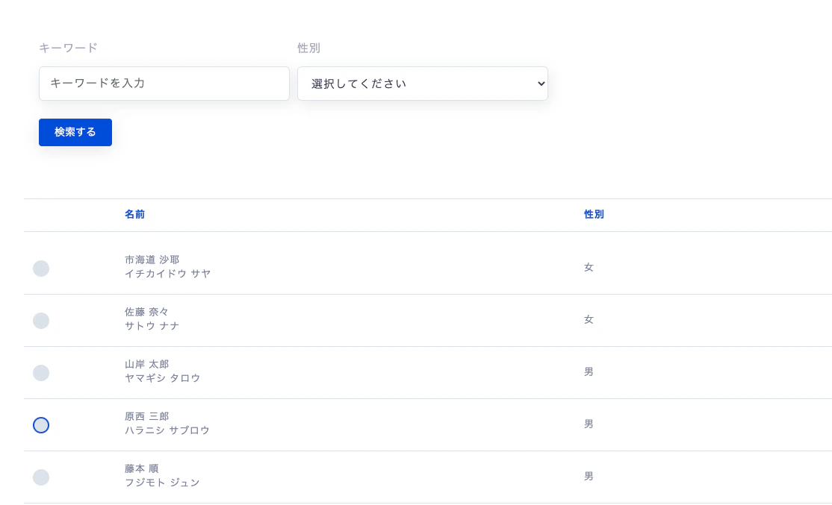This screenshot has height=505, width=832.
Task: Click the 女 cell in 市海道 沙耶 row
Action: coord(589,268)
